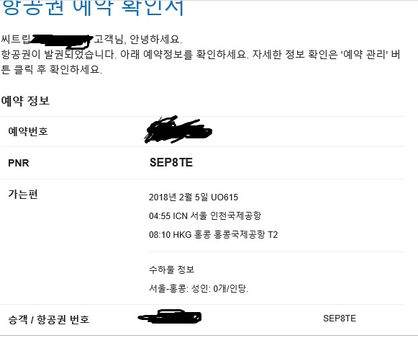Select the flight date 2018년 2월 5일 UO615
418x338 pixels.
click(x=194, y=197)
